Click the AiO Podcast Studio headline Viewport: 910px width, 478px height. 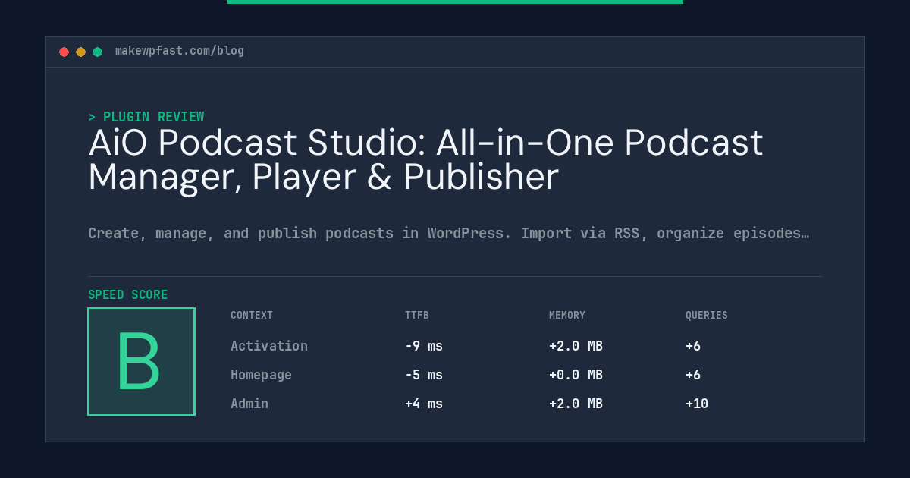point(425,159)
